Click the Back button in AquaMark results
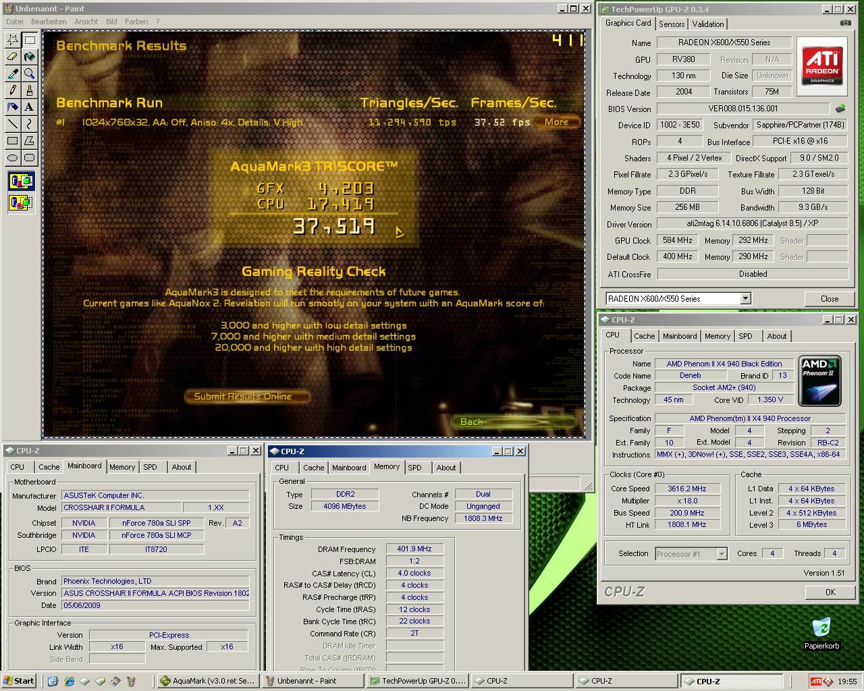 coord(513,422)
